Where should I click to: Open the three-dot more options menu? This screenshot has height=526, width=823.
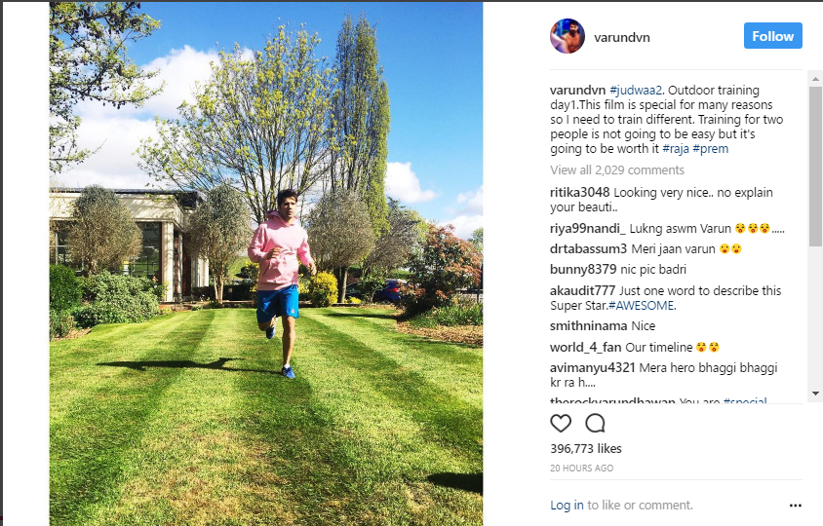[x=795, y=506]
